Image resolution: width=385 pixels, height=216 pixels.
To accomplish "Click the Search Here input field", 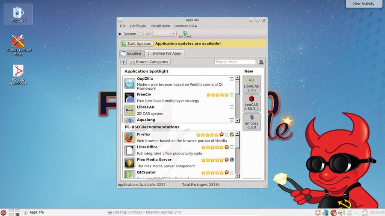I will (x=235, y=62).
